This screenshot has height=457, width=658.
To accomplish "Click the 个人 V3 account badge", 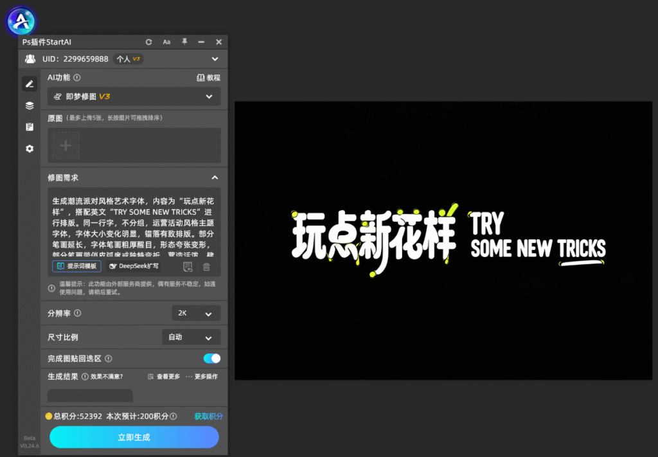I will [x=128, y=59].
